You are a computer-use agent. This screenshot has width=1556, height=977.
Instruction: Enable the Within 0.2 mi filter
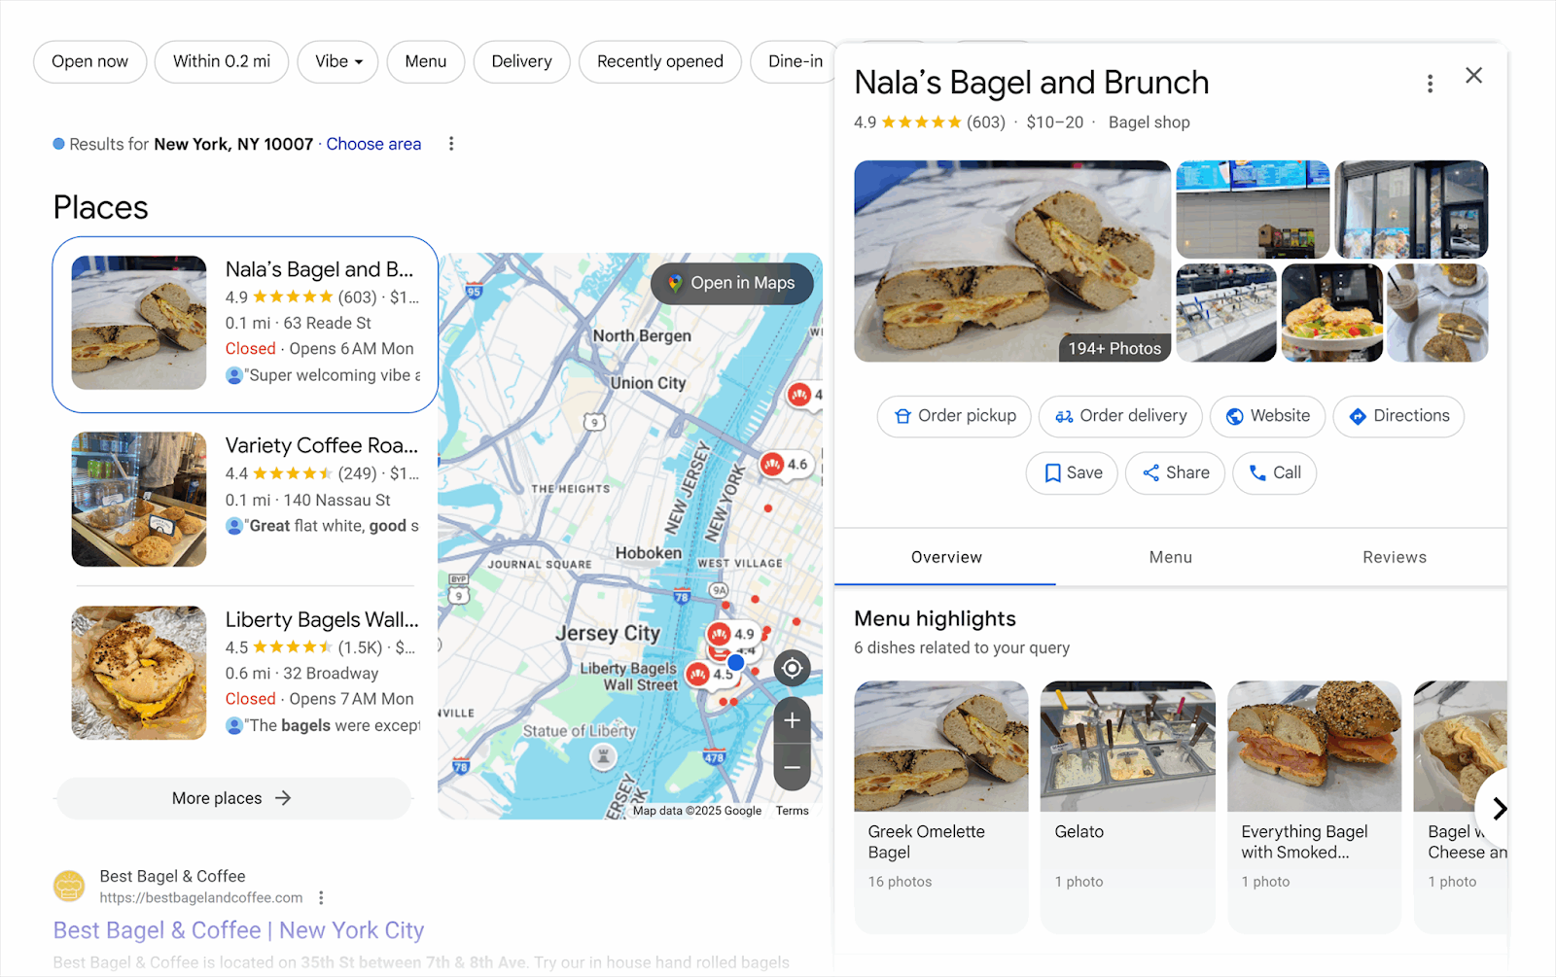point(222,61)
